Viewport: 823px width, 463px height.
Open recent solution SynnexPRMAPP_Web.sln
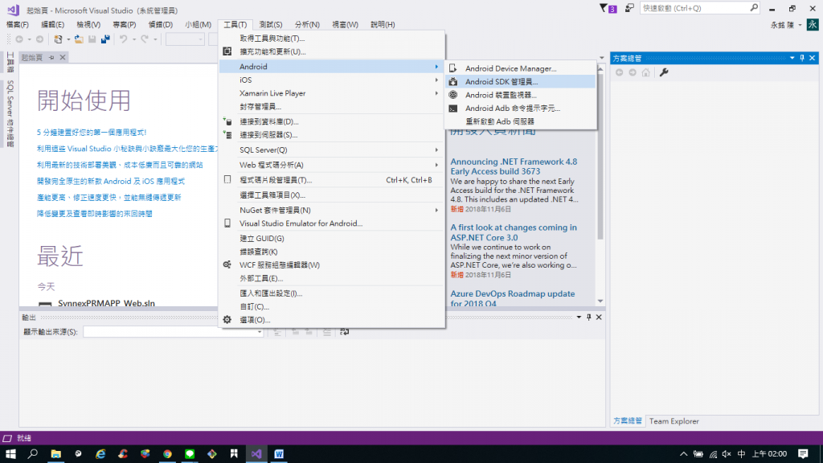click(106, 303)
